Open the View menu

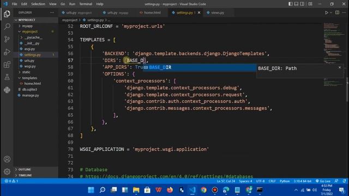point(53,4)
